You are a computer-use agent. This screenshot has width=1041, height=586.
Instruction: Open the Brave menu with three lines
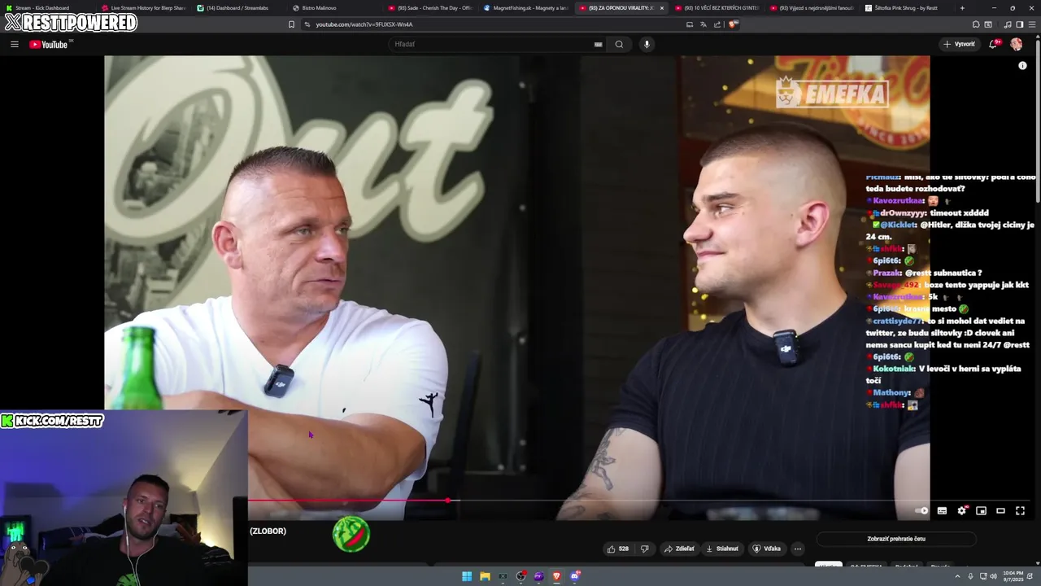tap(1032, 24)
